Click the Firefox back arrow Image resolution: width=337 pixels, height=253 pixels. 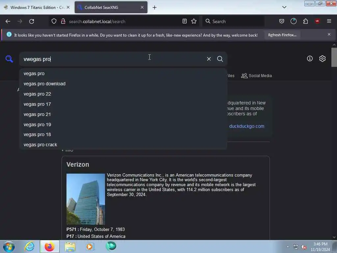[8, 21]
